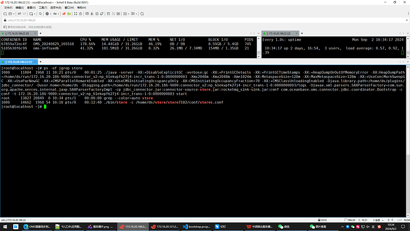The image size is (410, 231).
Task: Click the Aa font icon
Action: point(55,14)
